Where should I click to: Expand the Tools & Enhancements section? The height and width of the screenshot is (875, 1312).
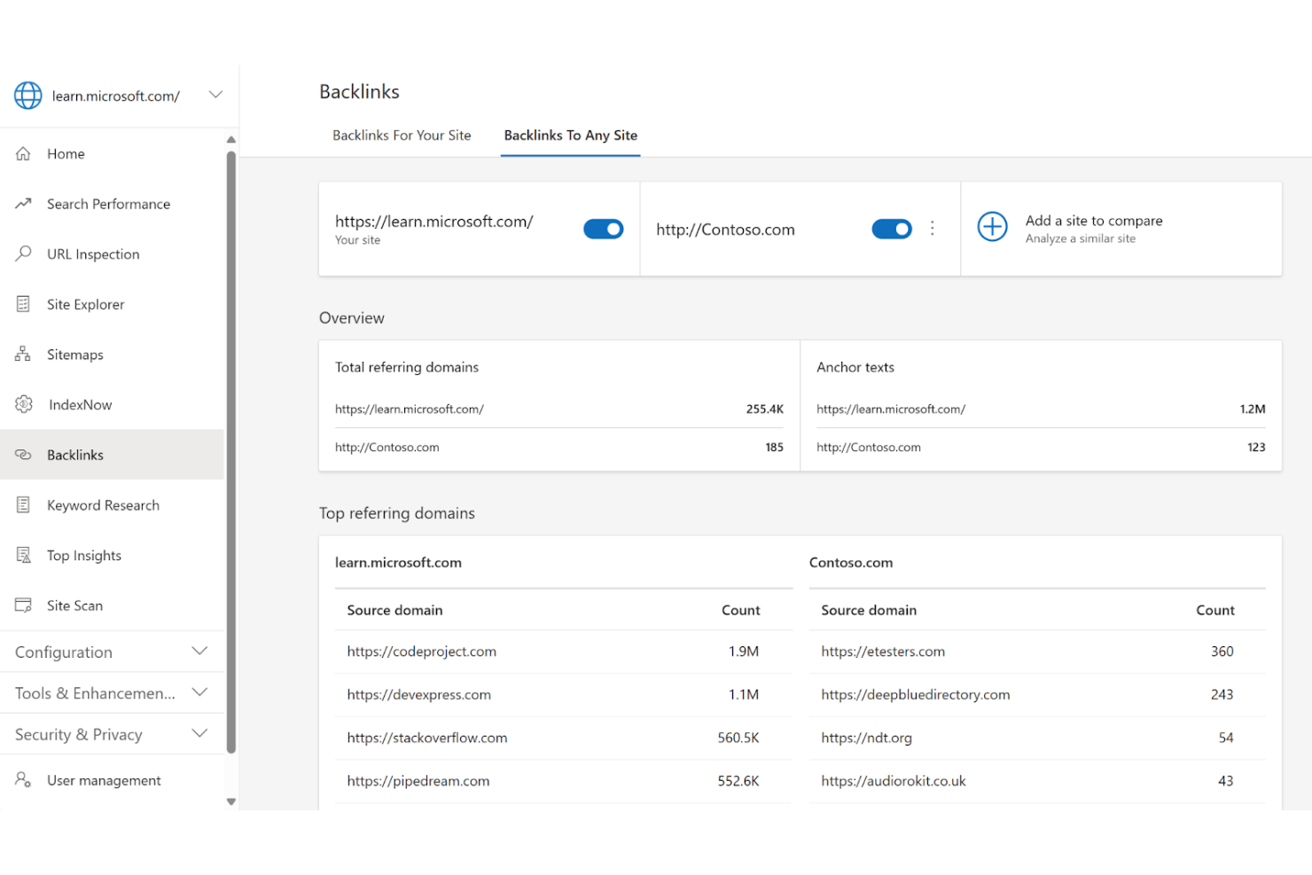tap(199, 692)
